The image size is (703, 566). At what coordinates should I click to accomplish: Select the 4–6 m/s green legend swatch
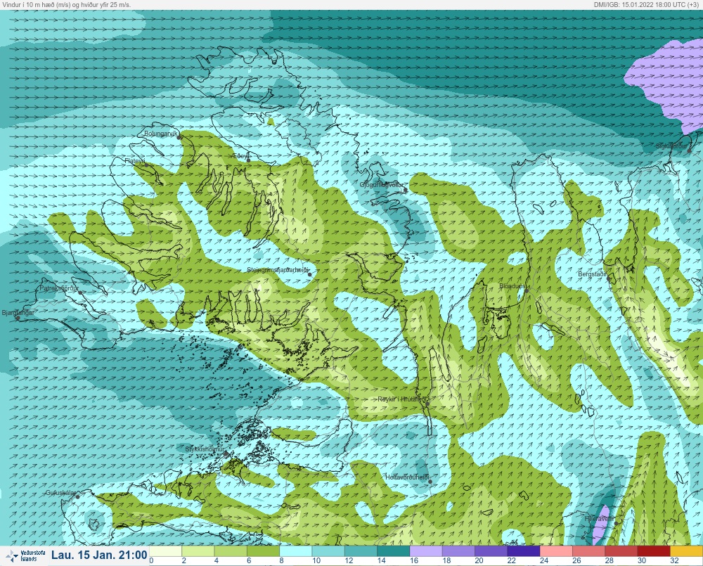click(231, 551)
